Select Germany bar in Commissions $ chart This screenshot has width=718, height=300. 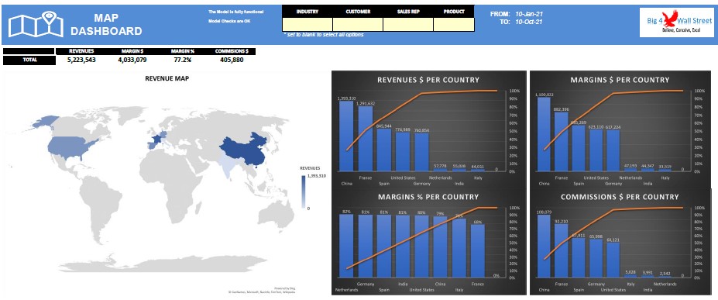[x=596, y=258]
